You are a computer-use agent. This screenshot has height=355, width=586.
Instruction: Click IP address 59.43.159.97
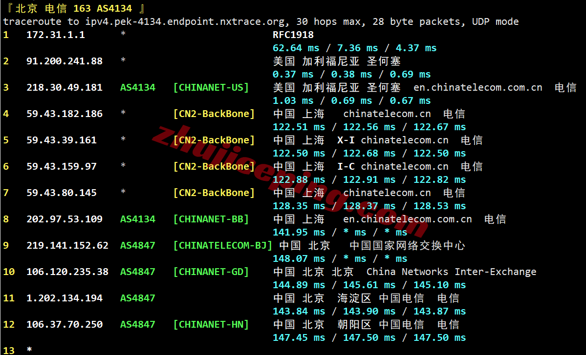pos(62,166)
